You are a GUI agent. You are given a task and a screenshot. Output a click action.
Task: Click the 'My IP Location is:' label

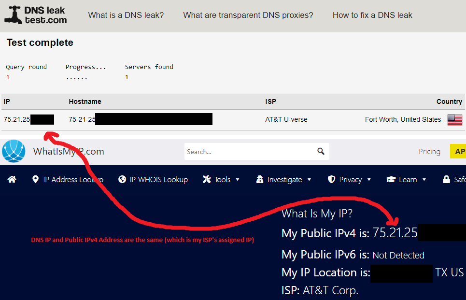pyautogui.click(x=326, y=272)
